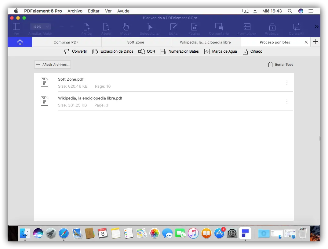Open the Archivo menu
328x249 pixels.
pos(75,11)
